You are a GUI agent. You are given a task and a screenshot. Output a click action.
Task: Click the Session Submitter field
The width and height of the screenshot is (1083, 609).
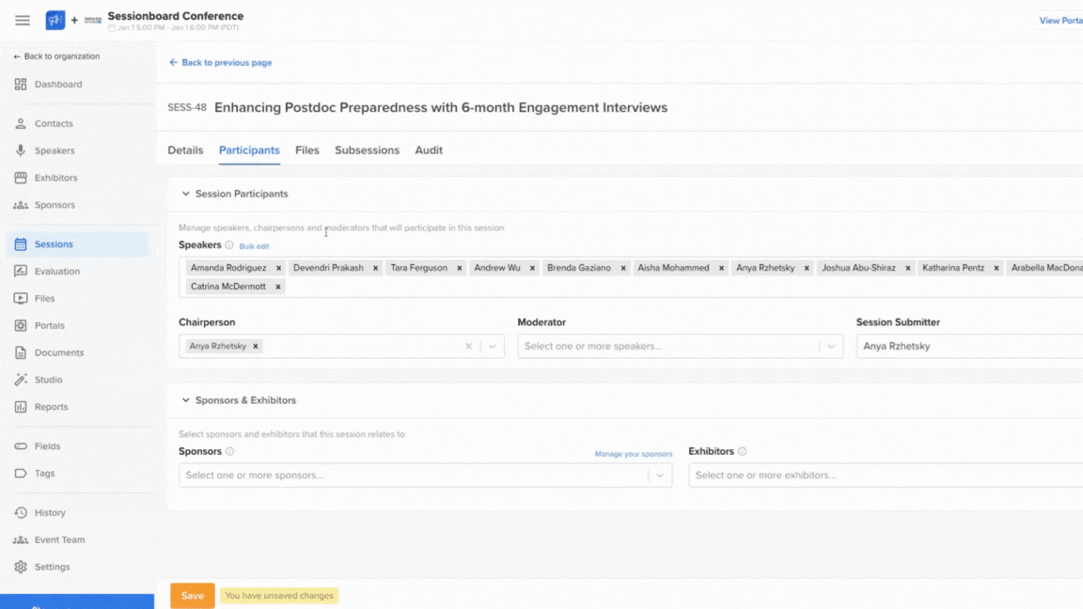click(969, 347)
